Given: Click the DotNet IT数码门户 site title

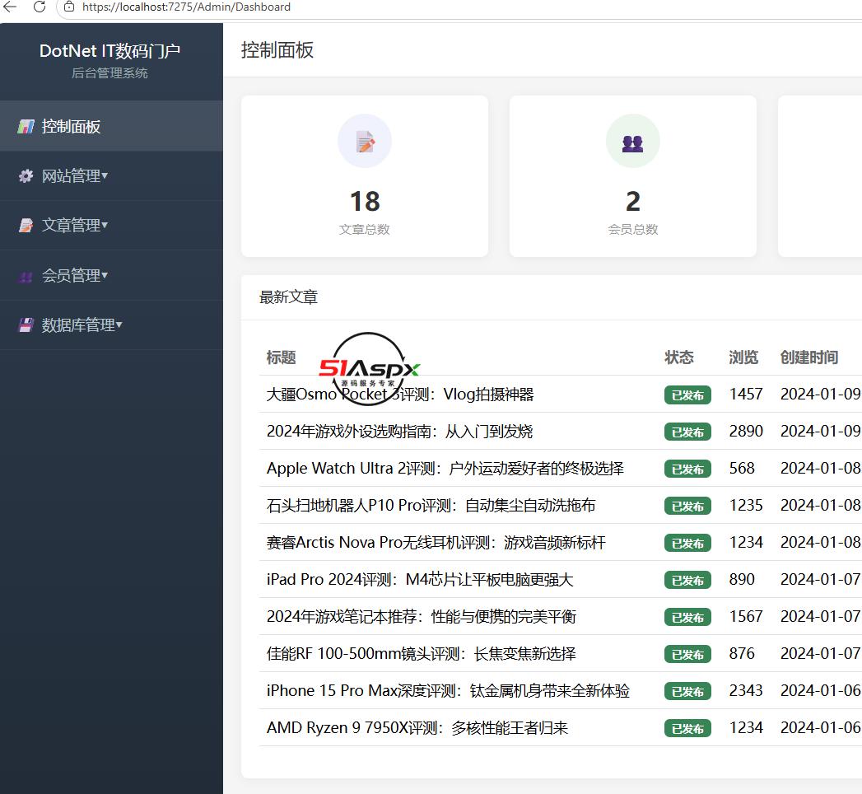Looking at the screenshot, I should [x=110, y=51].
